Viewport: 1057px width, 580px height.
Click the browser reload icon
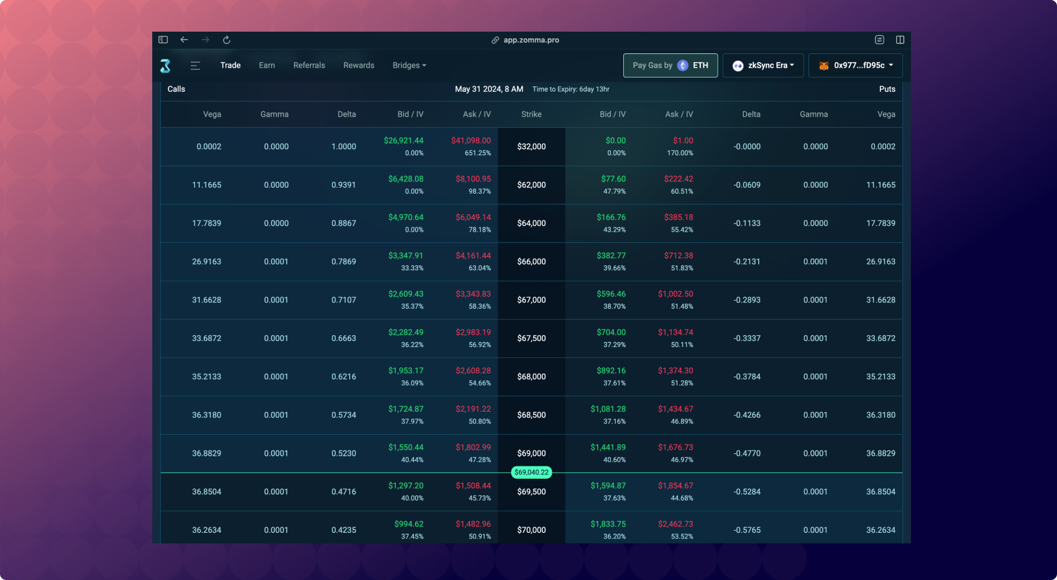coord(226,40)
